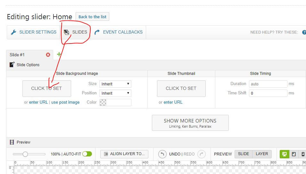Click the help question mark icon
Image resolution: width=306 pixels, height=174 pixels.
(304, 32)
